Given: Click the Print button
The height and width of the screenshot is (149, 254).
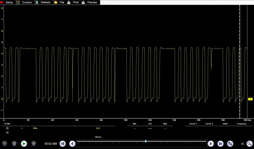Looking at the screenshot, I should [73, 2].
